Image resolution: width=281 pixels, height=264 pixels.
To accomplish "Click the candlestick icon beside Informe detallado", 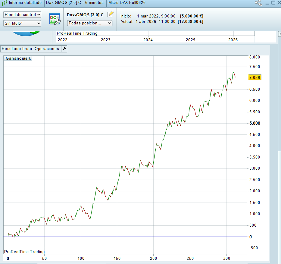I will click(x=4, y=3).
